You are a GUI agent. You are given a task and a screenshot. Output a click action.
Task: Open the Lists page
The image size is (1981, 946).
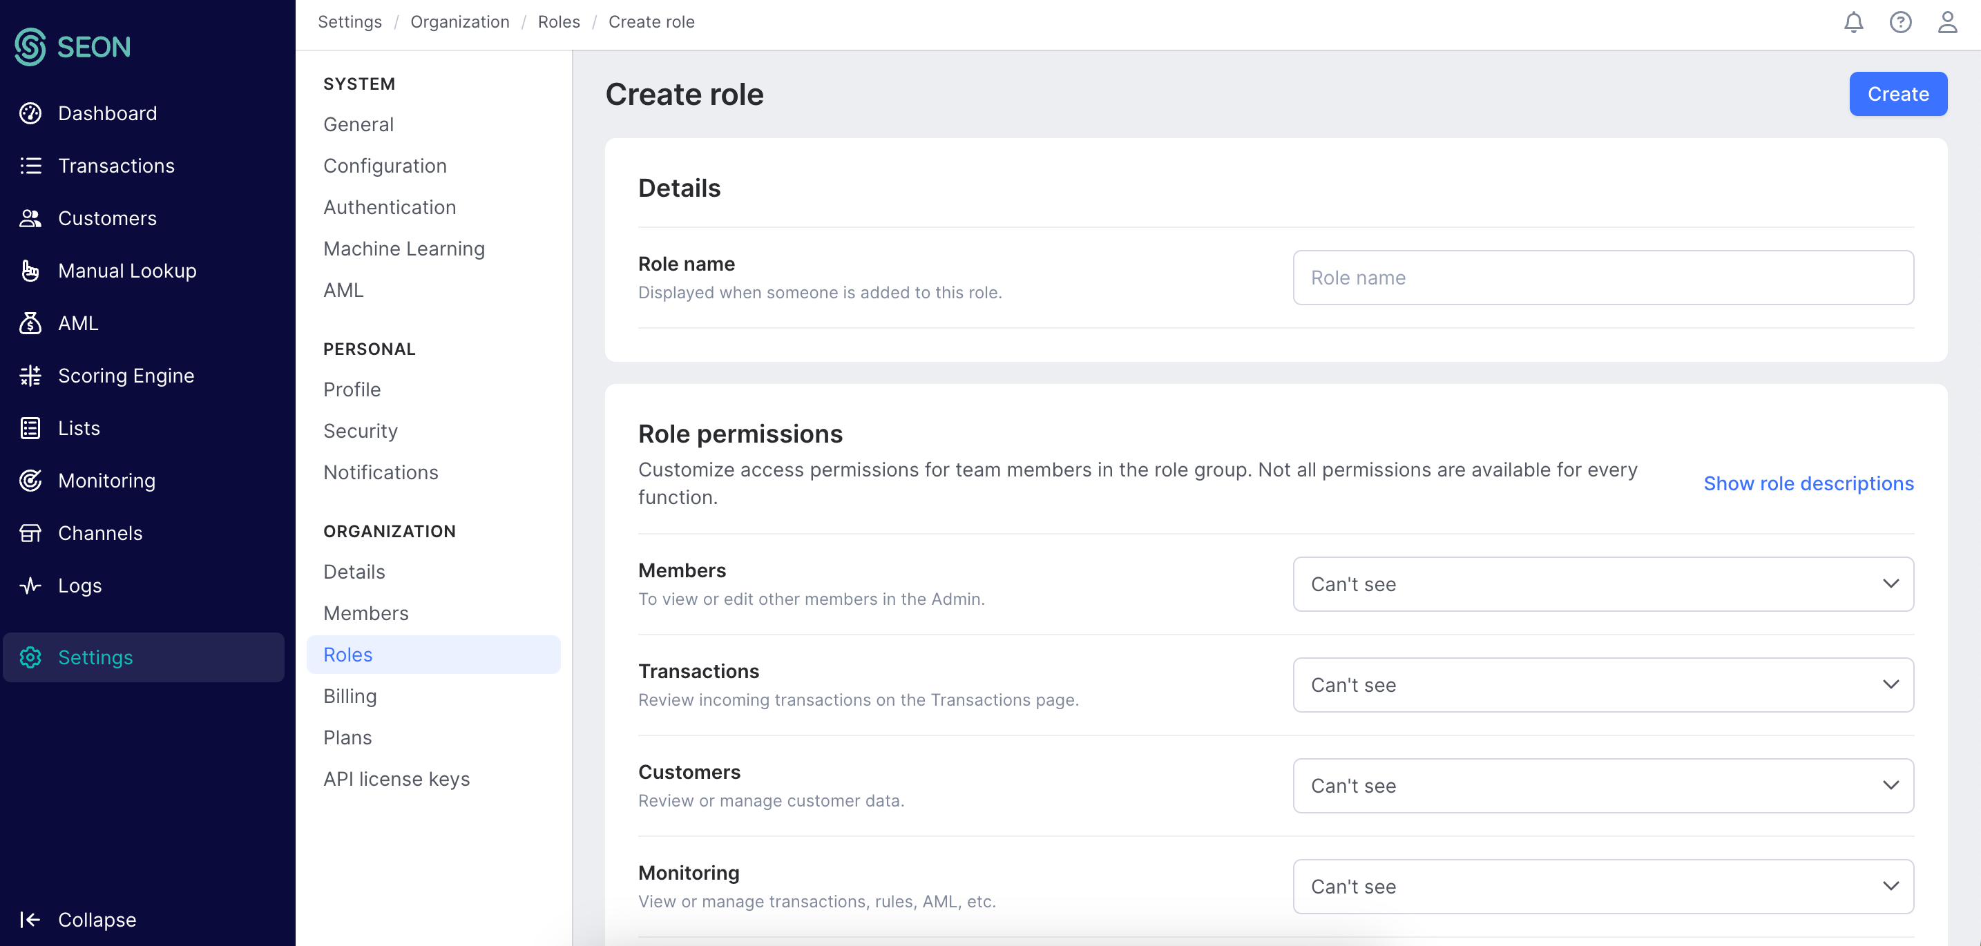[79, 428]
